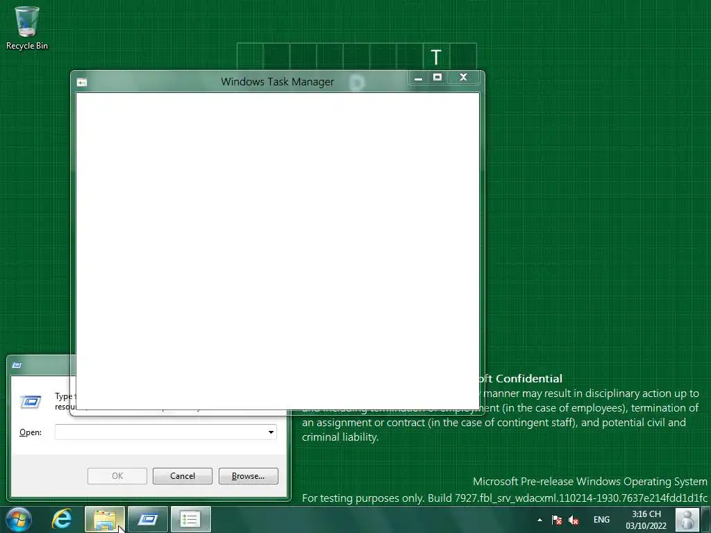Click the OK button in Run dialog
The height and width of the screenshot is (533, 711).
tap(117, 476)
